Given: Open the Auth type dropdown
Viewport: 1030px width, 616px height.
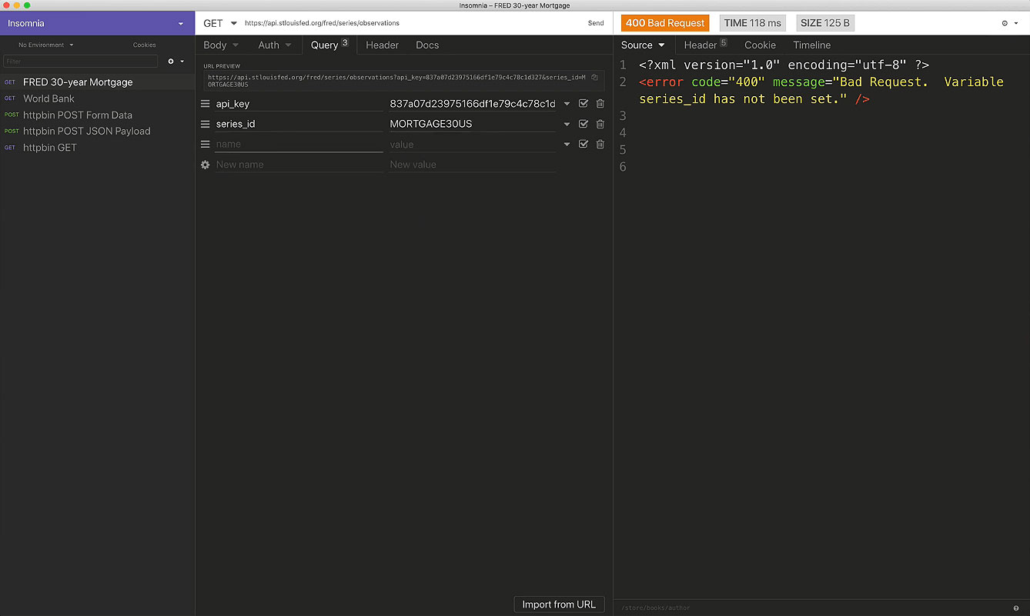Looking at the screenshot, I should 275,45.
